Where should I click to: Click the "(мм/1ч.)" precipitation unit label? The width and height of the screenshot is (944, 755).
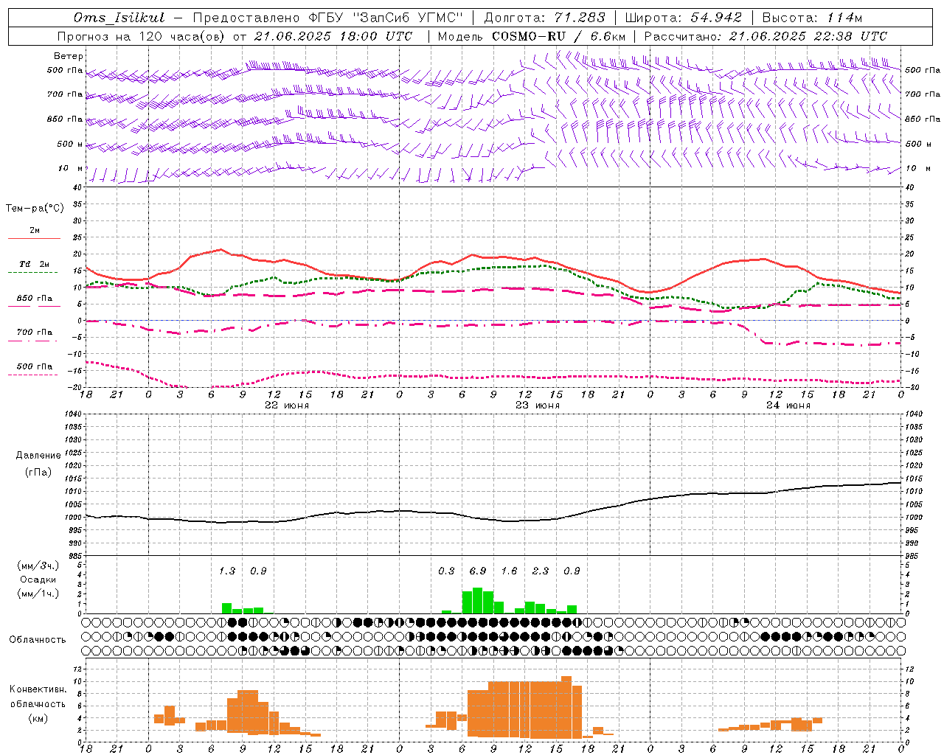pos(38,594)
